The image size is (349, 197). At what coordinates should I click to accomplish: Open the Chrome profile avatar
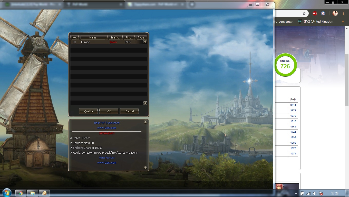335,13
